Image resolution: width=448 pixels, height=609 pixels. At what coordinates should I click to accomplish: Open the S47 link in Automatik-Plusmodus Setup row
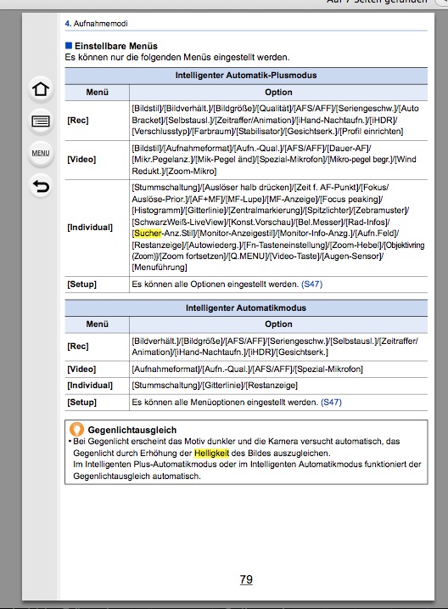[312, 284]
